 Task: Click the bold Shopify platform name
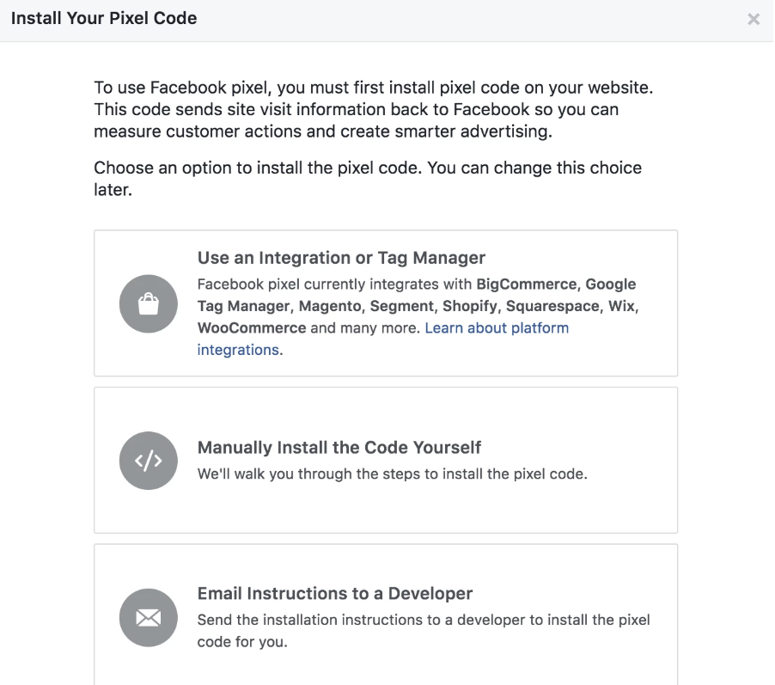[x=470, y=306]
